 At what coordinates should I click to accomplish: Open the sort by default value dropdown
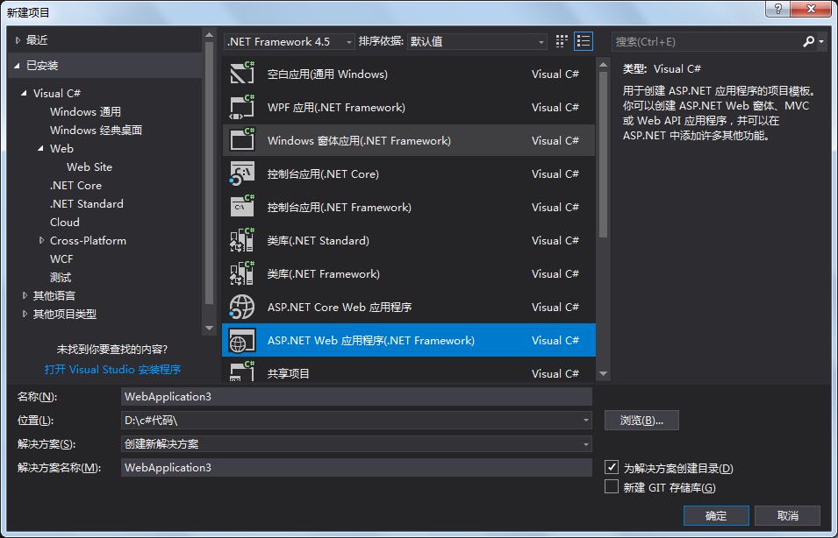pyautogui.click(x=476, y=42)
